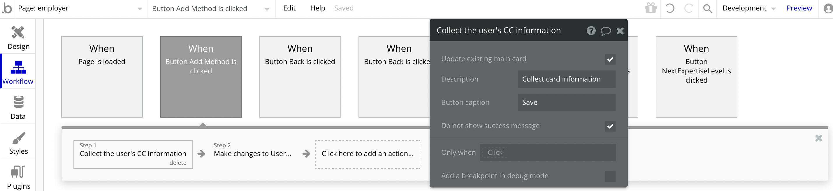Open the Edit menu
Image resolution: width=833 pixels, height=191 pixels.
point(289,8)
